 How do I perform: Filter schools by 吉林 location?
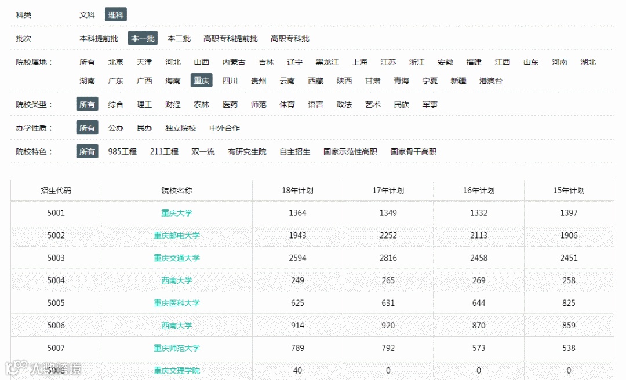coord(266,62)
